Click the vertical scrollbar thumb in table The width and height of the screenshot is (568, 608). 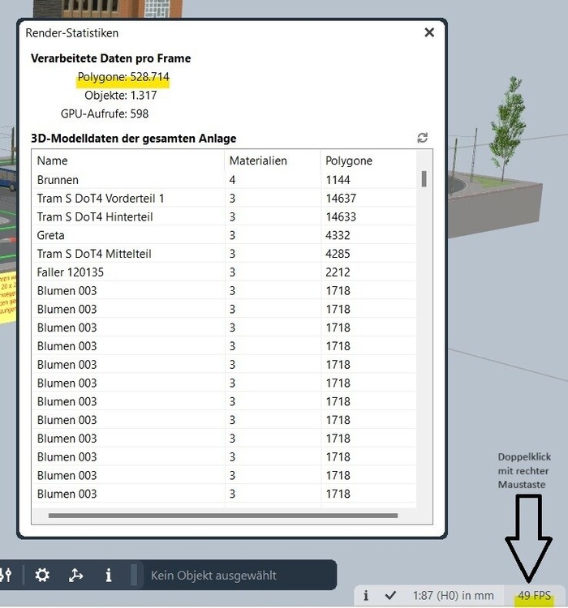[424, 178]
